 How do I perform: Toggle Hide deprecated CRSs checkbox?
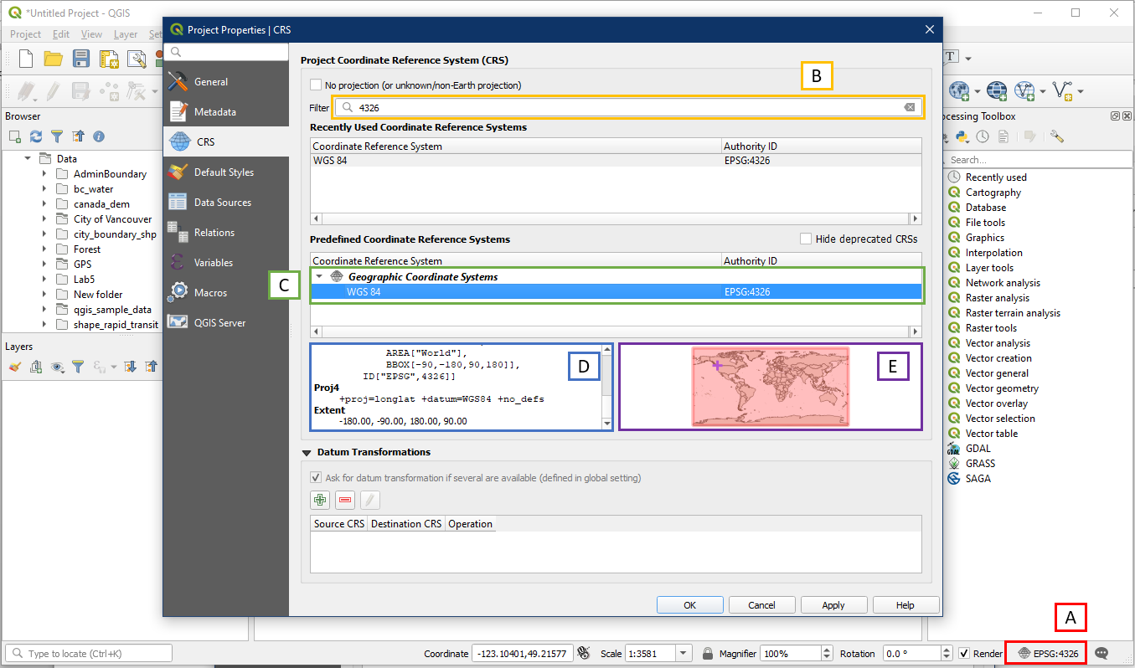[x=806, y=239]
